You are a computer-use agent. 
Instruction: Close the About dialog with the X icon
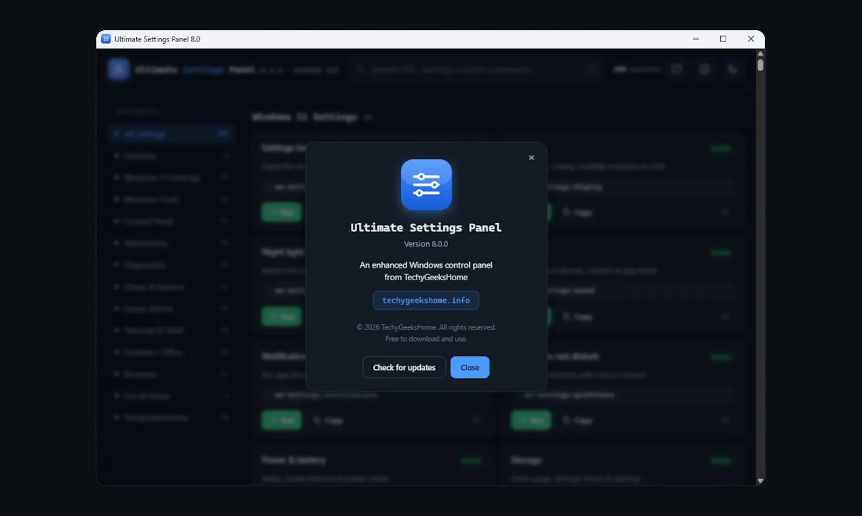coord(531,157)
